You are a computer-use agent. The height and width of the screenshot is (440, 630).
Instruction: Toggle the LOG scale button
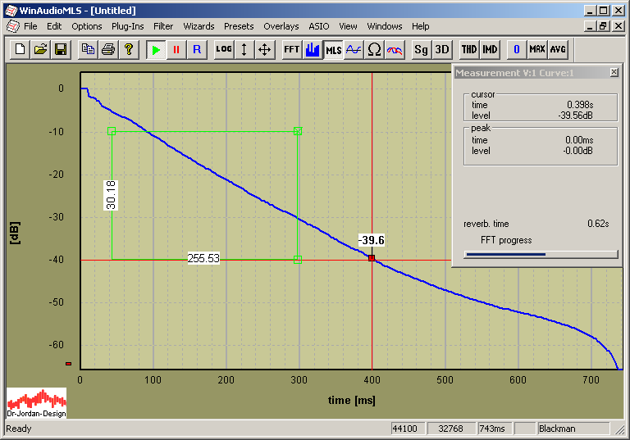pos(224,49)
